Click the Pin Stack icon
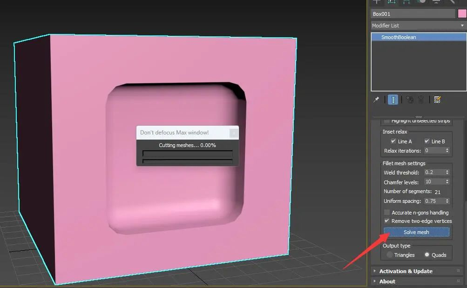The height and width of the screenshot is (288, 467). pos(376,100)
